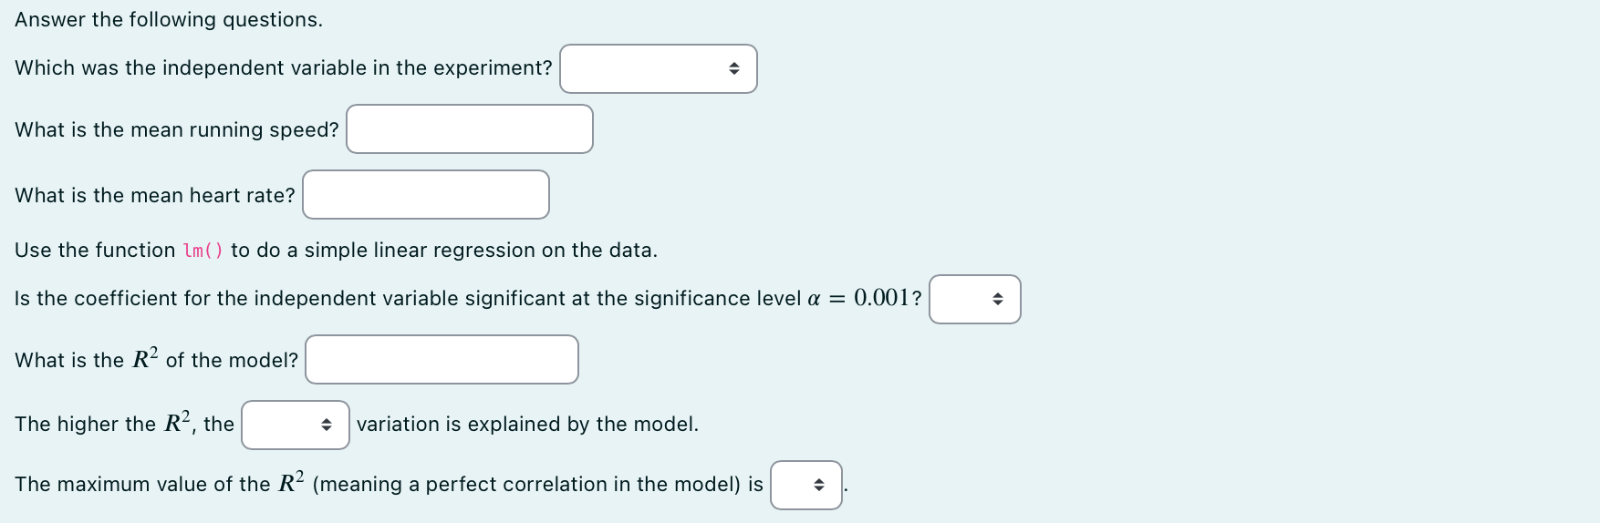The width and height of the screenshot is (1600, 523).
Task: Open the dropdown after "The higher the R², the"
Action: pos(296,425)
